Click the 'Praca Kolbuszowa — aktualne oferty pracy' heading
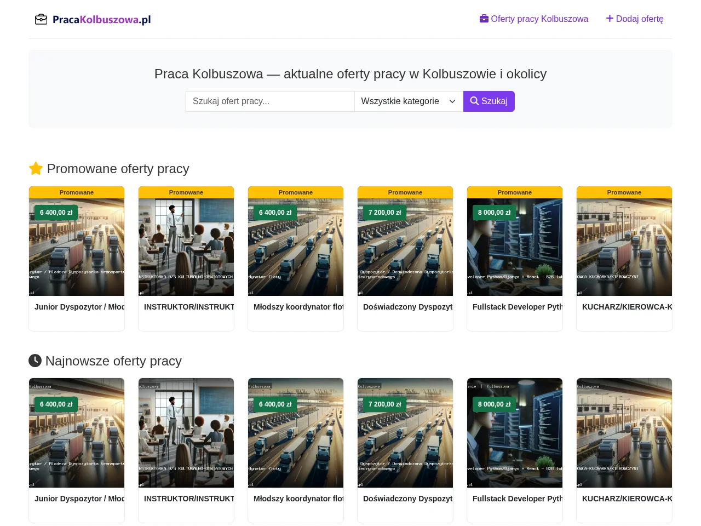The width and height of the screenshot is (701, 526). (x=350, y=74)
